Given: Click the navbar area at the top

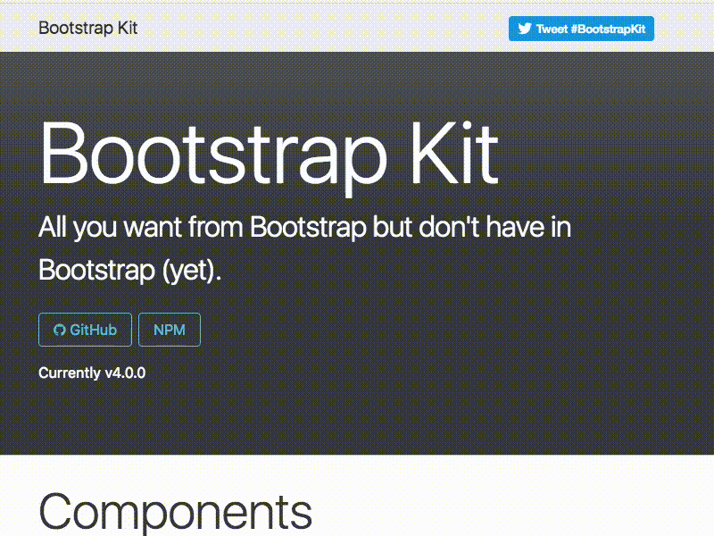Looking at the screenshot, I should coord(357,28).
